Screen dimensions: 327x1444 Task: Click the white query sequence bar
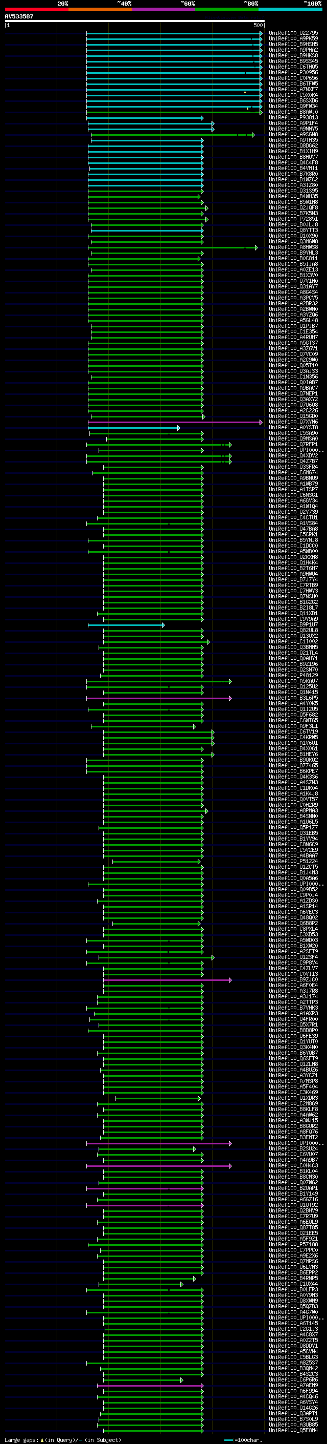click(x=135, y=22)
